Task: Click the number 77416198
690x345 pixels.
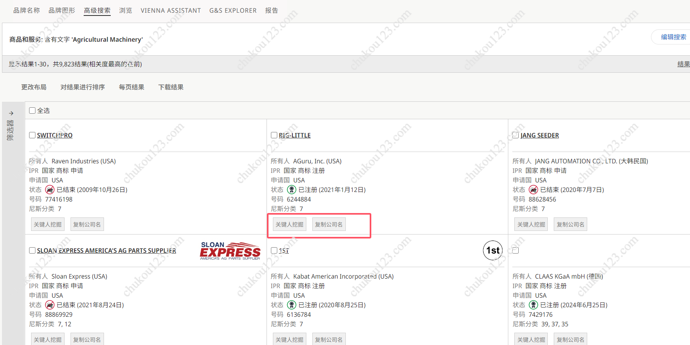Action: pos(59,199)
